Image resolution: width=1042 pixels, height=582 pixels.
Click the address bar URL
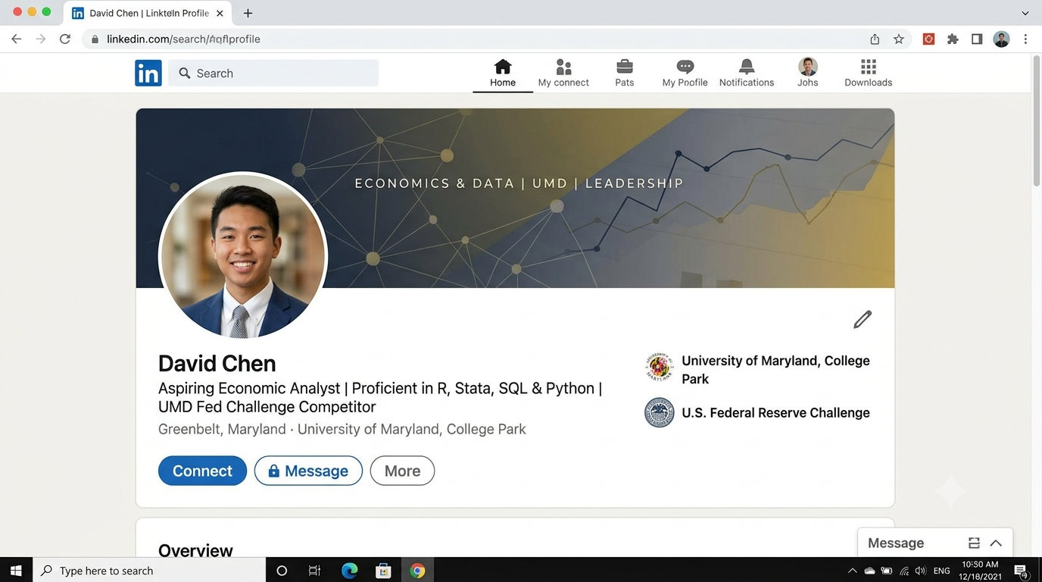(183, 39)
